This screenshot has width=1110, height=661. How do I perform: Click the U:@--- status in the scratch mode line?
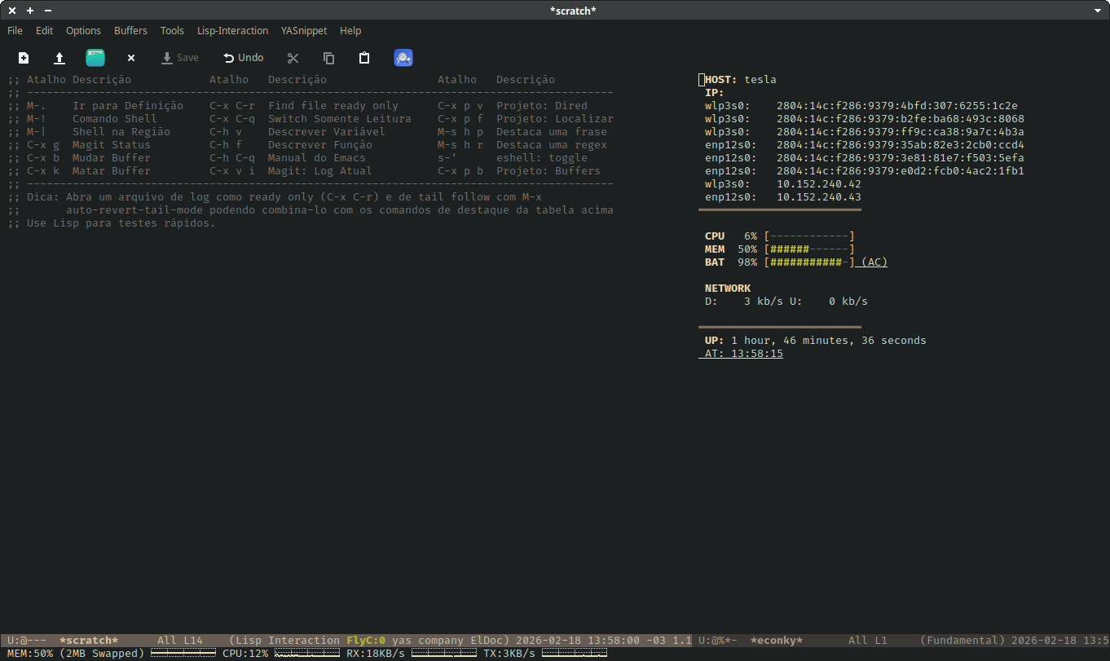[x=27, y=641]
